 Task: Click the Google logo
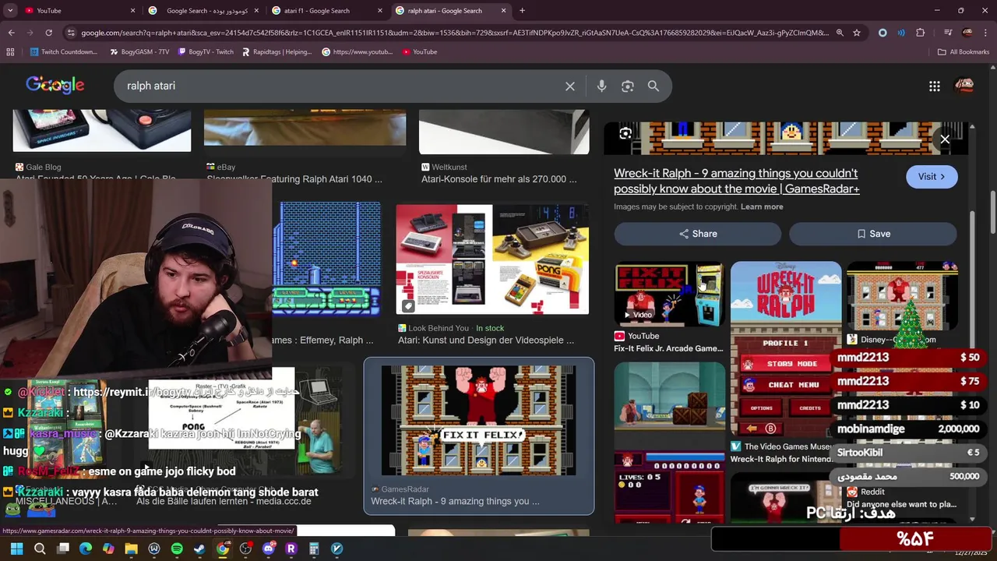[55, 85]
